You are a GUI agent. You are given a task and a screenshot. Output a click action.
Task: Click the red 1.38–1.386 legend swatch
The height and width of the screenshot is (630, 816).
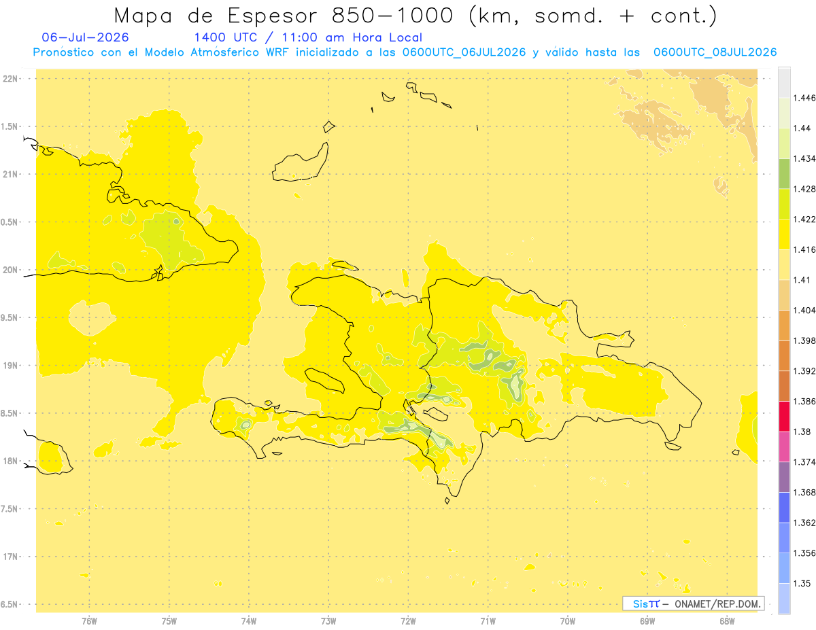784,417
